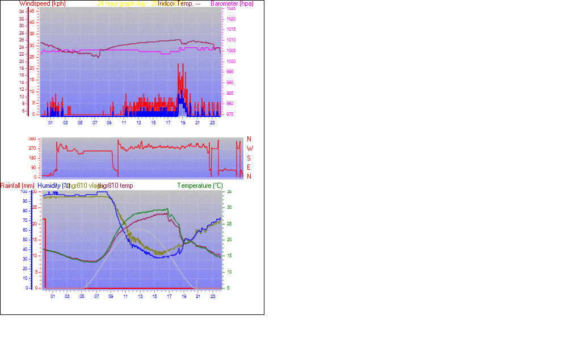The height and width of the screenshot is (349, 572).
Task: Click hour 13 tick on windspeed chart
Action: click(x=139, y=122)
